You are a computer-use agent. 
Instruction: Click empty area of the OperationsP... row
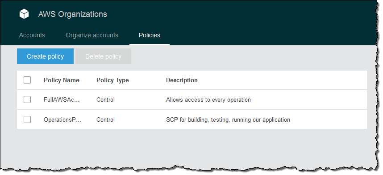(327, 119)
